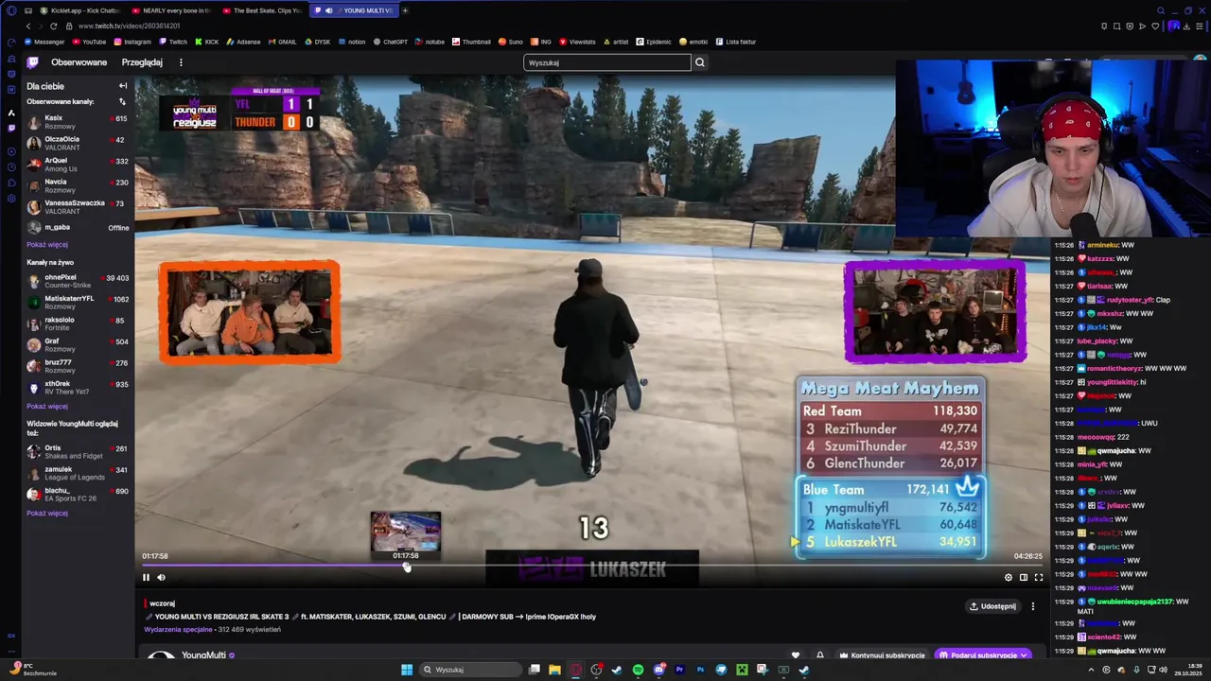
Task: Open the three-dot menu next to Przeglądaj
Action: [181, 62]
